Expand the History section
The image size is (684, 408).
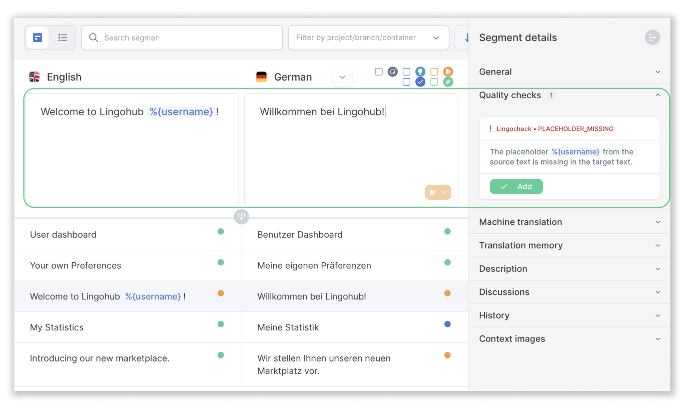pos(569,315)
